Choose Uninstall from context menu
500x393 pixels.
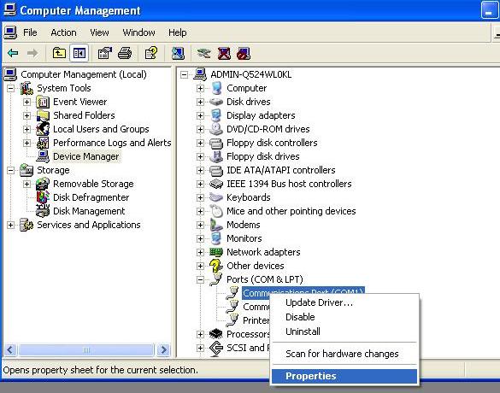[x=344, y=331]
